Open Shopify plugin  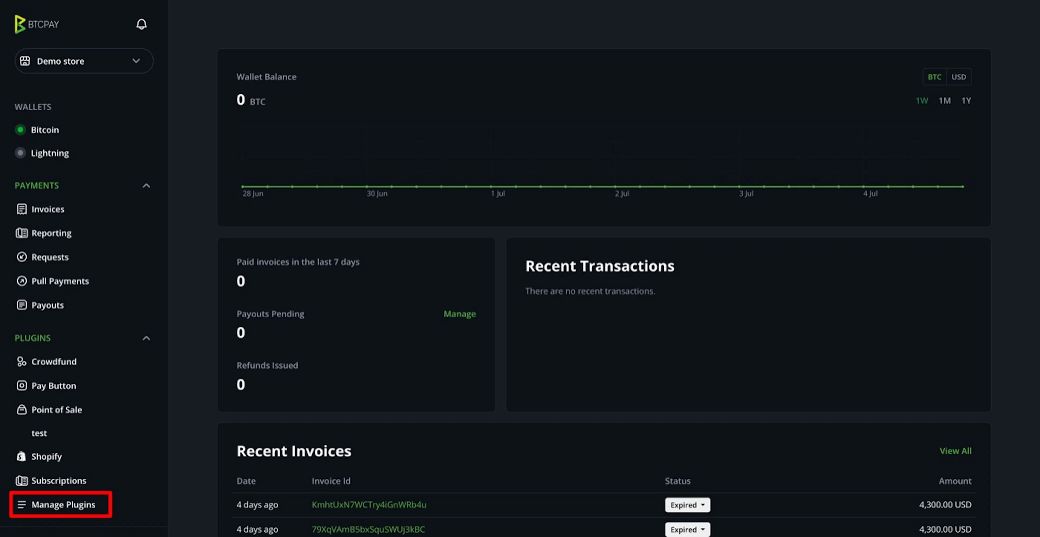click(46, 457)
